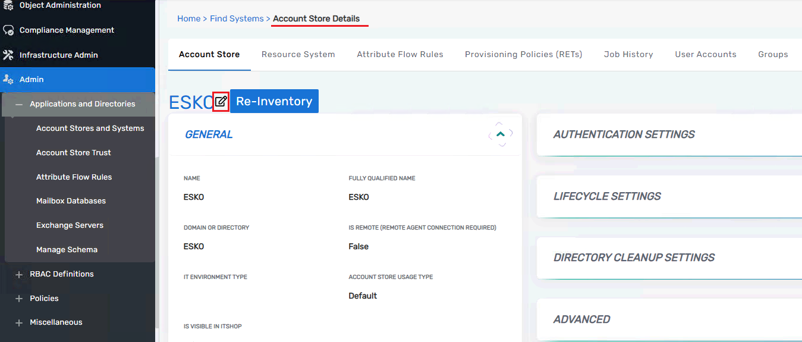Open Find Systems breadcrumb link
The image size is (802, 342).
(237, 18)
